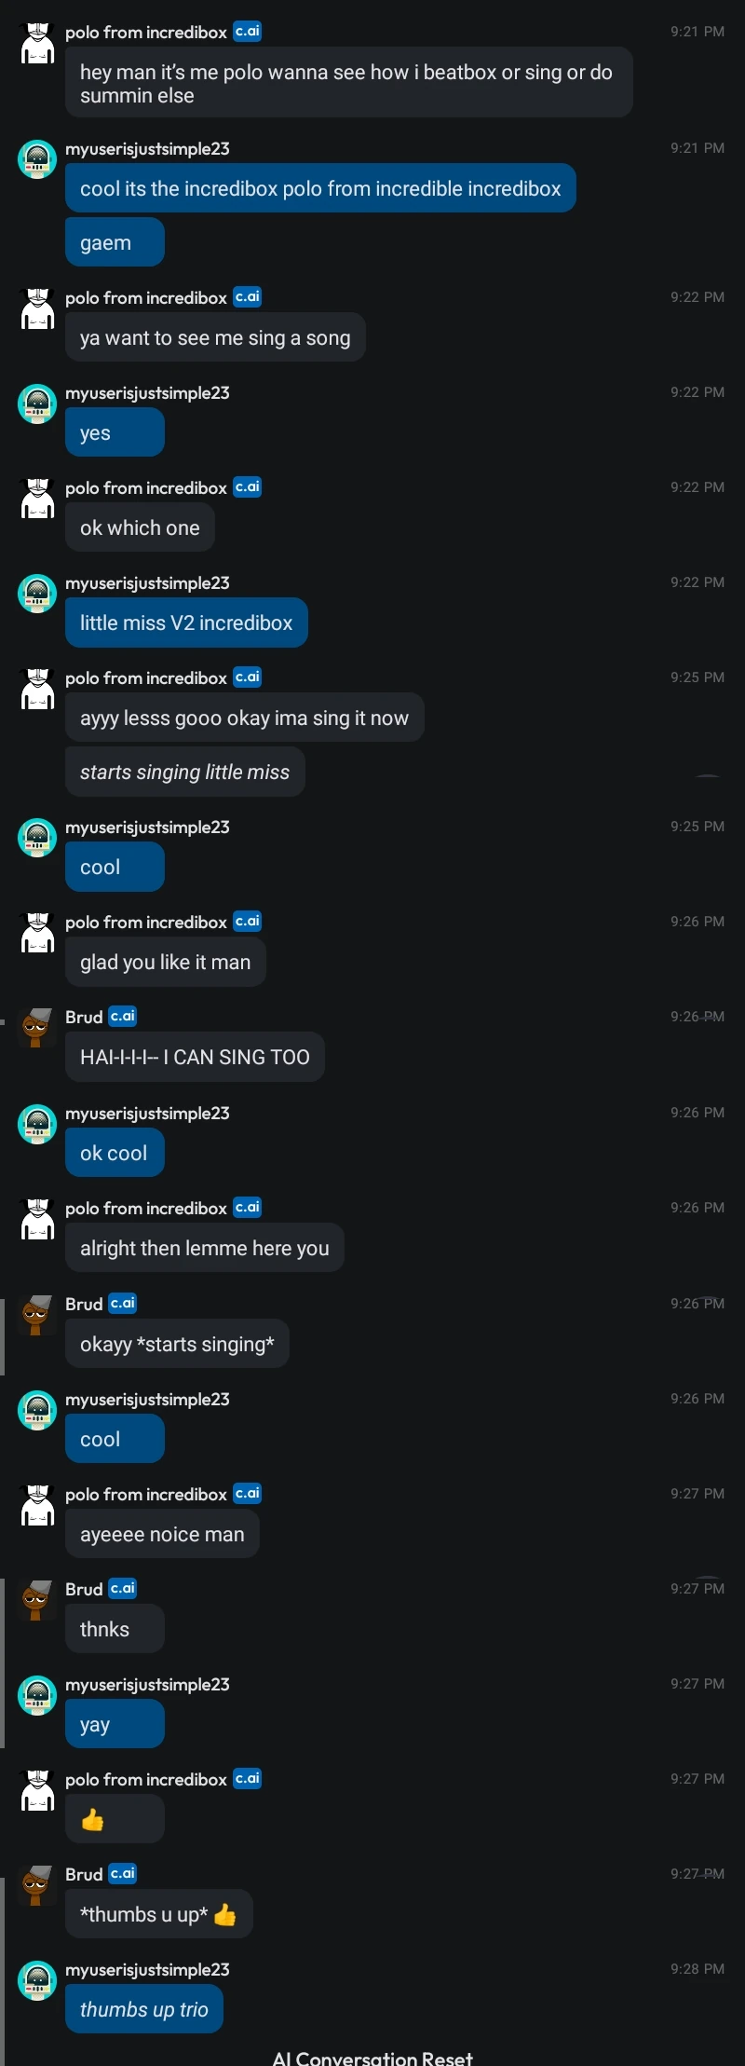Click the c.ai badge next to polo from incredibox

tap(247, 31)
